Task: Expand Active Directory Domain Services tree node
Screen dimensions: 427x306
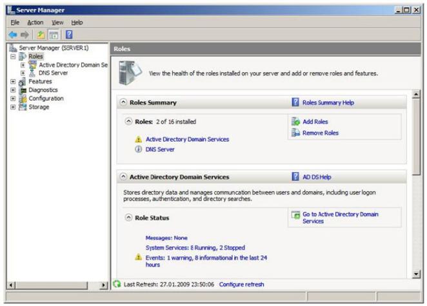Action: pyautogui.click(x=23, y=65)
